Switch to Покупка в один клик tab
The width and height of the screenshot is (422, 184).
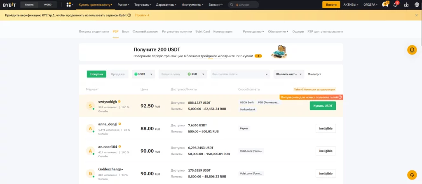tap(94, 31)
